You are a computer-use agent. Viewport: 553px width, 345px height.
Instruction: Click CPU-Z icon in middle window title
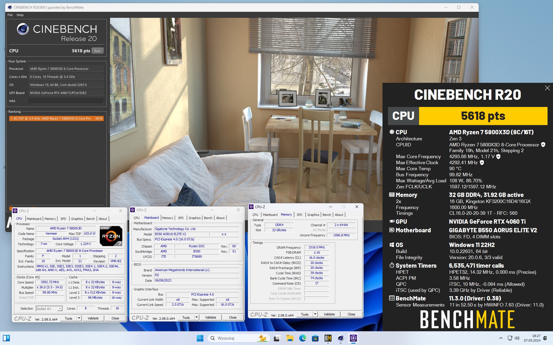(x=133, y=210)
